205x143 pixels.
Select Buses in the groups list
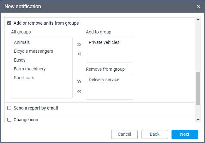[20, 60]
